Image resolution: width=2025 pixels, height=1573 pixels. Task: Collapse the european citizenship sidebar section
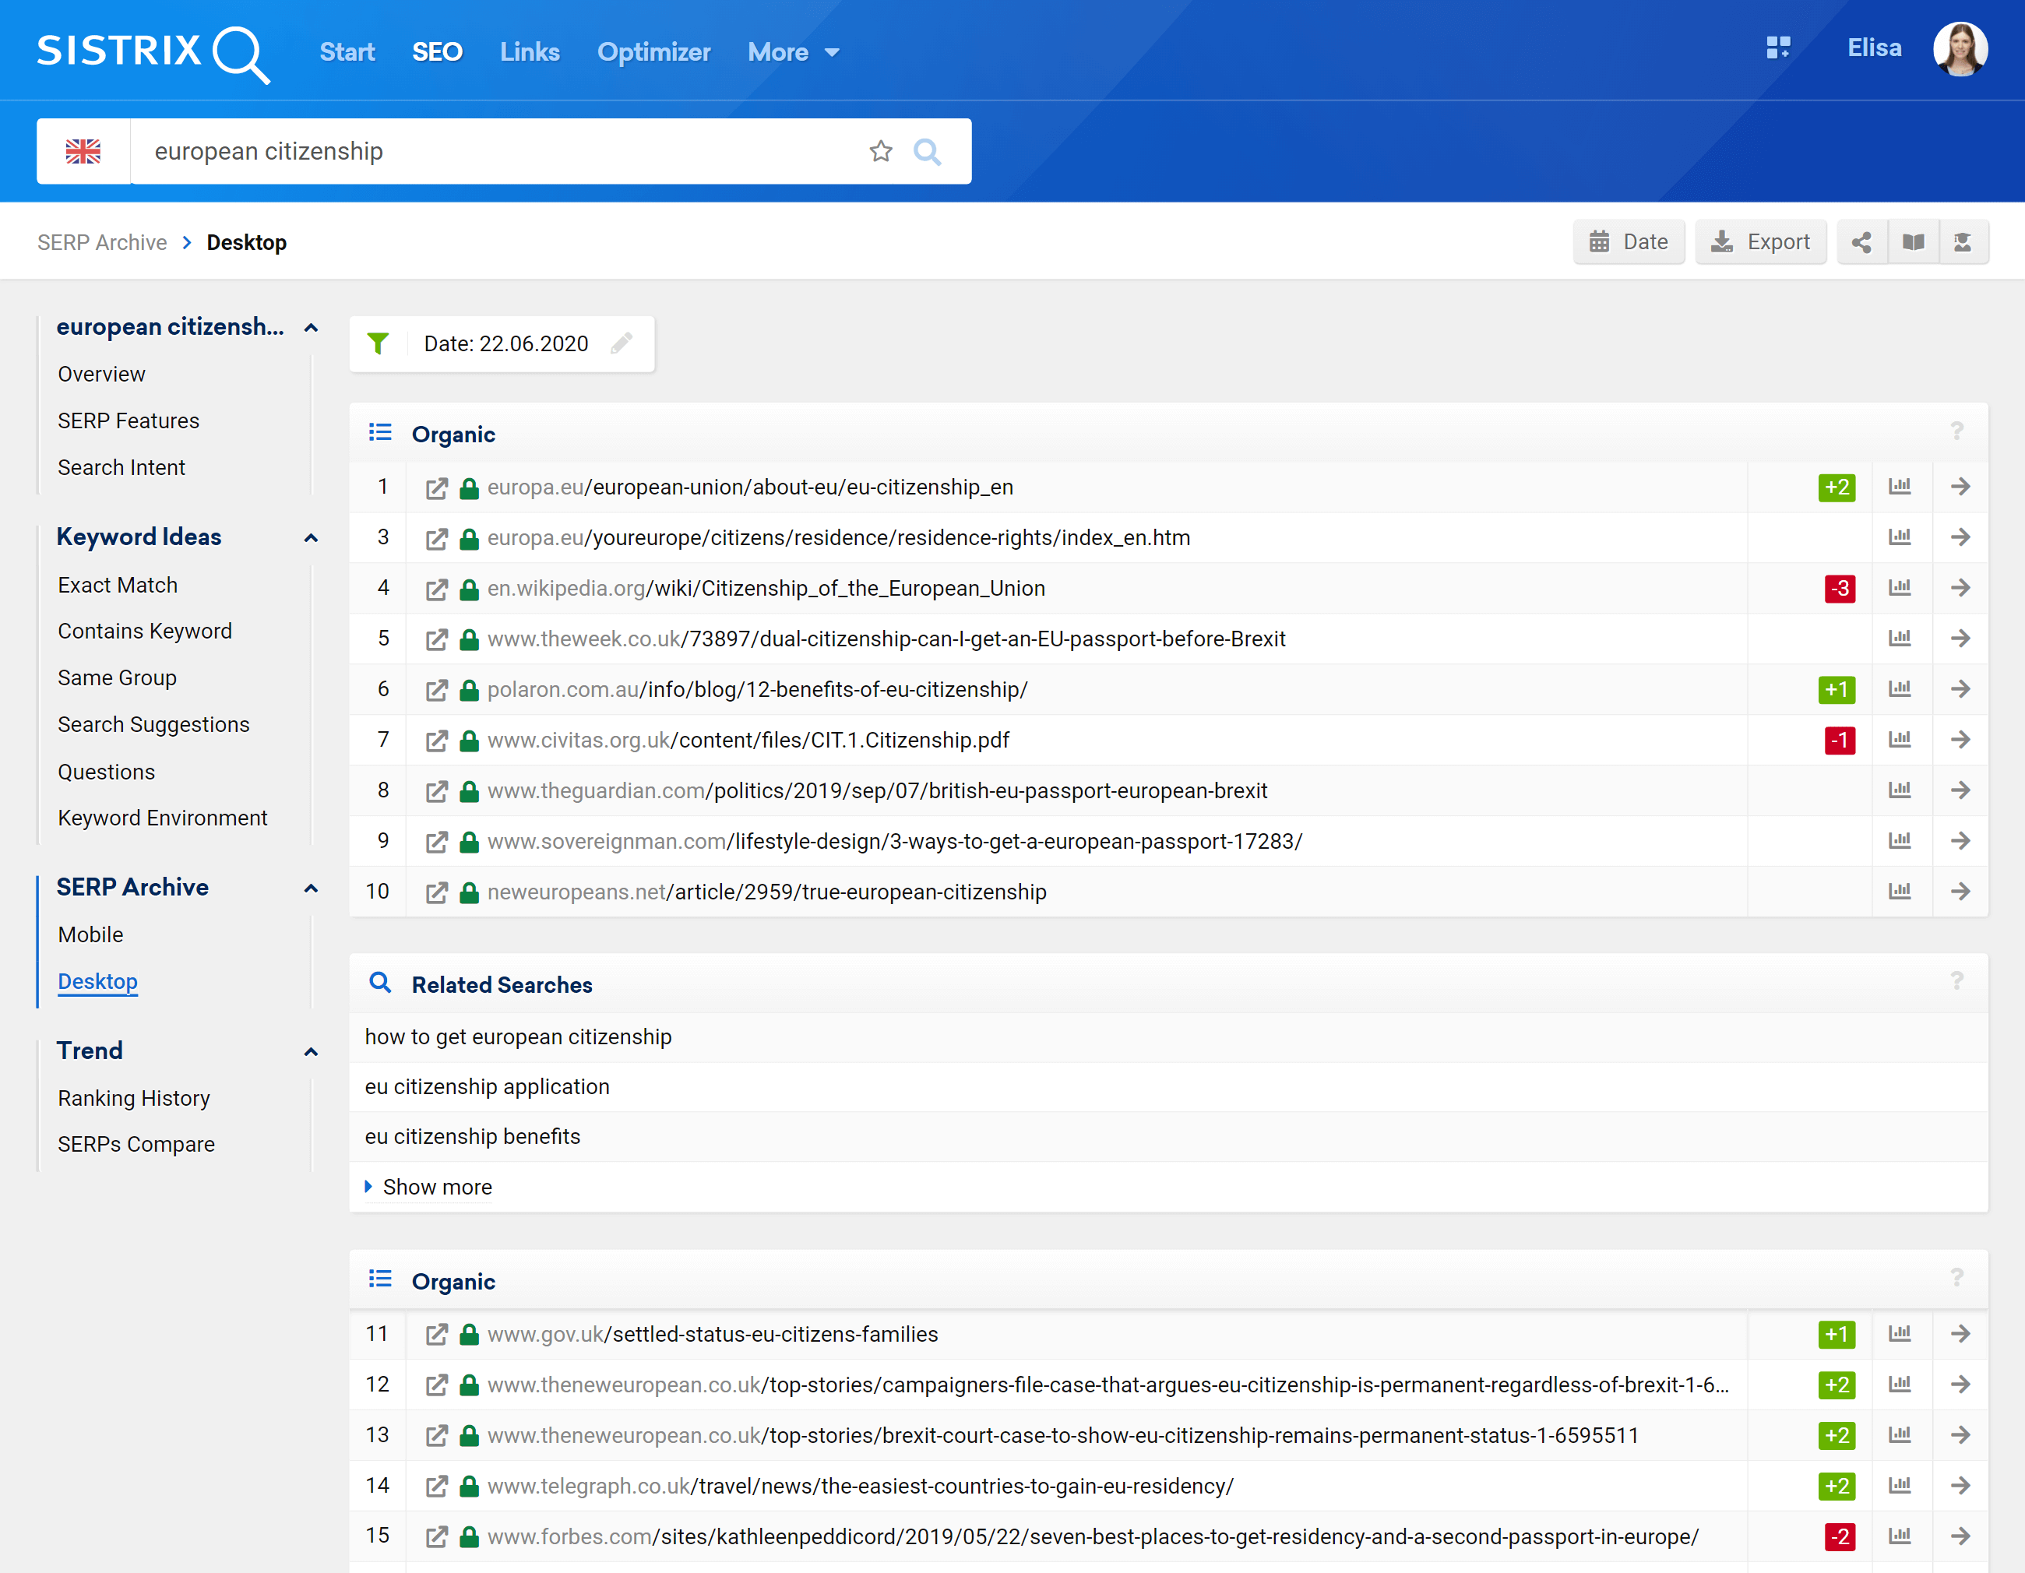coord(311,328)
